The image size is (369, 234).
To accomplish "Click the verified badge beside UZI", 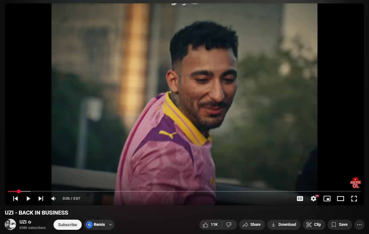I will (x=30, y=222).
